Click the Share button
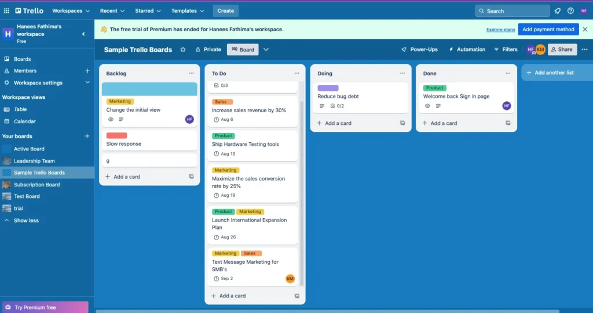The width and height of the screenshot is (593, 313). click(x=562, y=50)
